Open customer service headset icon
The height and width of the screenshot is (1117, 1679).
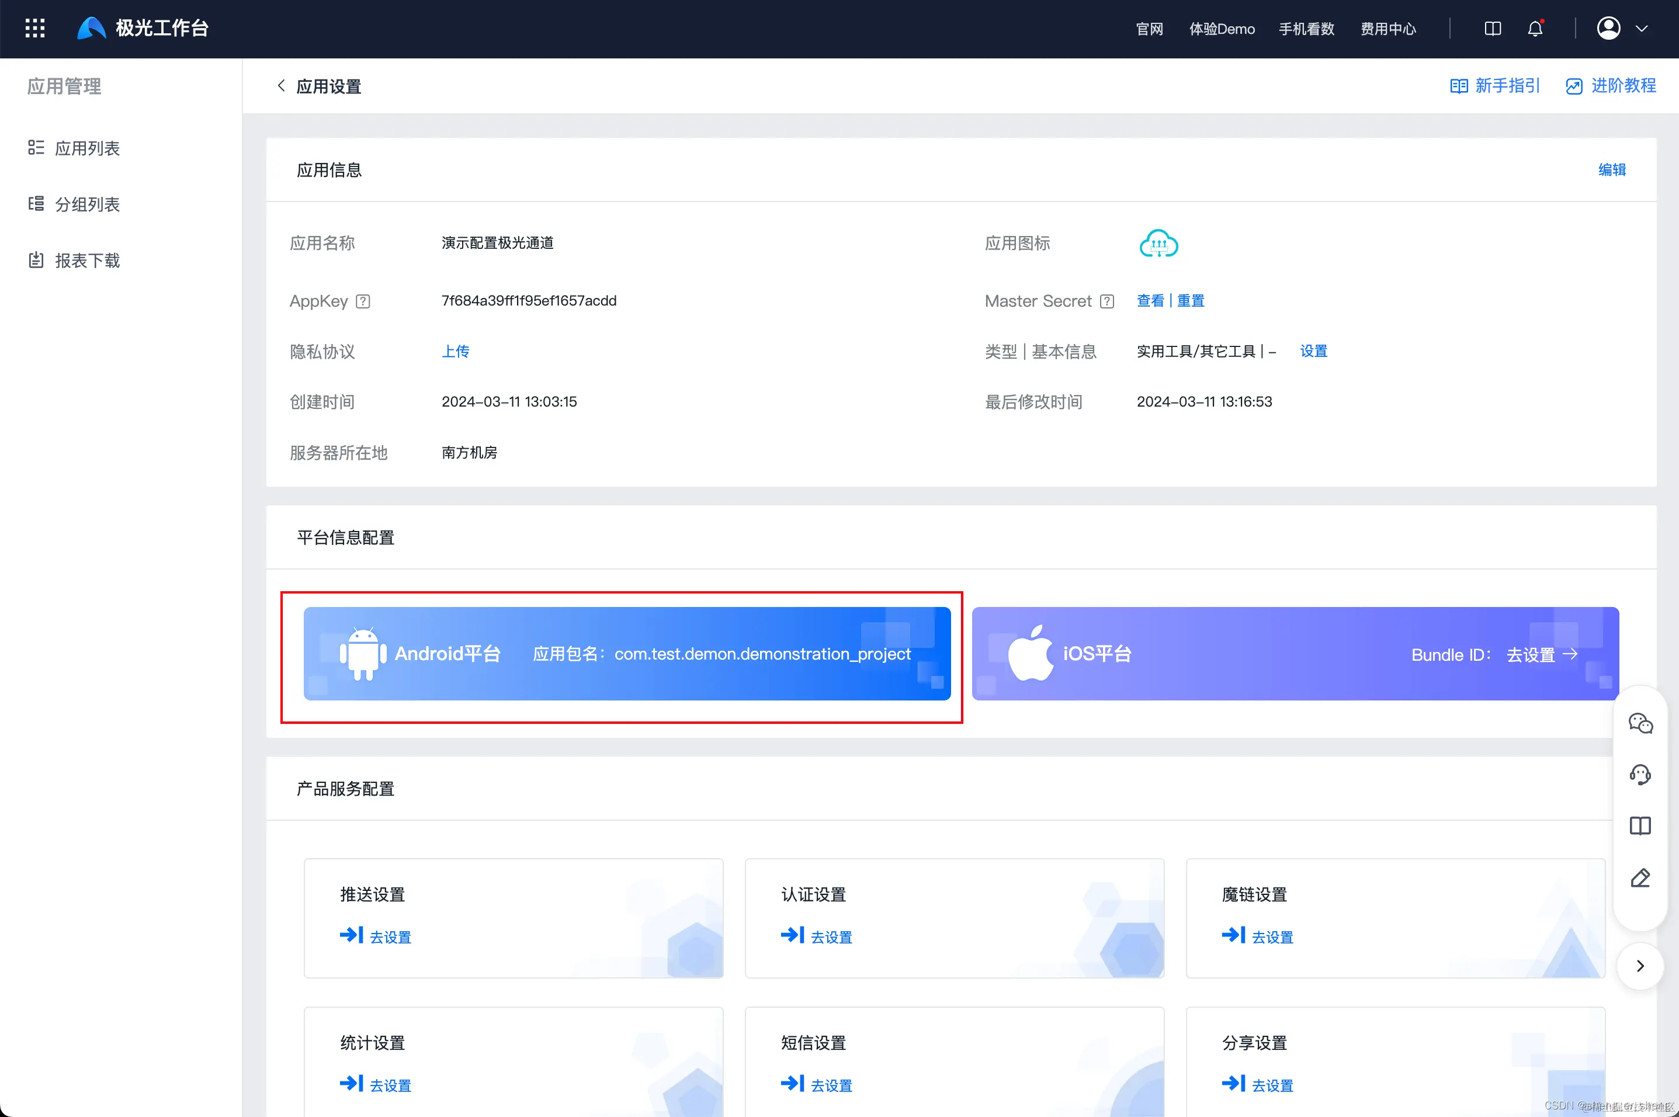click(1640, 774)
